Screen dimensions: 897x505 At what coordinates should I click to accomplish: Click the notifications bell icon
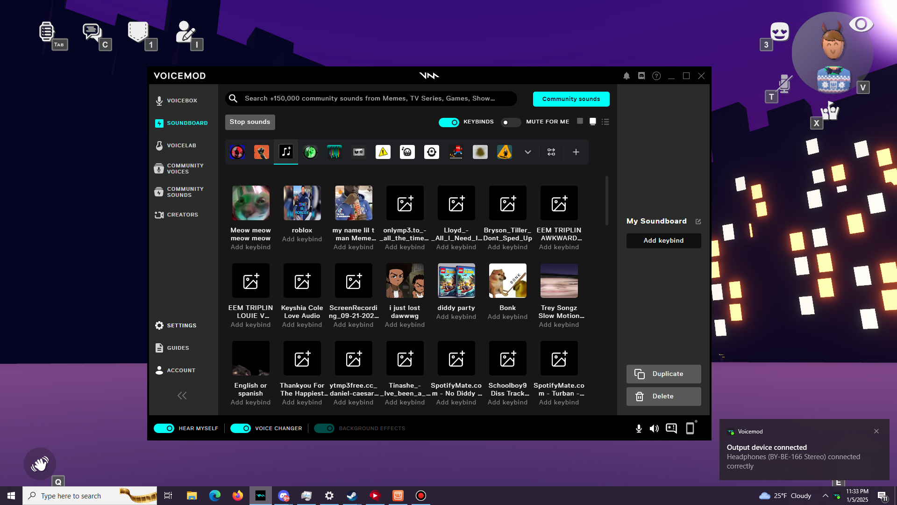pyautogui.click(x=626, y=76)
